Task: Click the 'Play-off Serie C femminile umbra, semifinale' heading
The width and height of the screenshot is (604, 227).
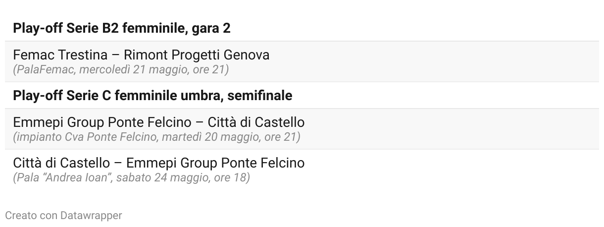Action: click(152, 96)
